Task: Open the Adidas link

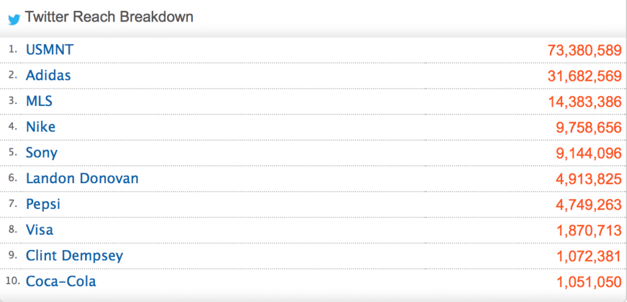Action: tap(48, 75)
